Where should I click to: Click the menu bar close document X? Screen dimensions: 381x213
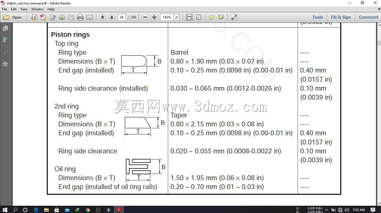[379, 9]
